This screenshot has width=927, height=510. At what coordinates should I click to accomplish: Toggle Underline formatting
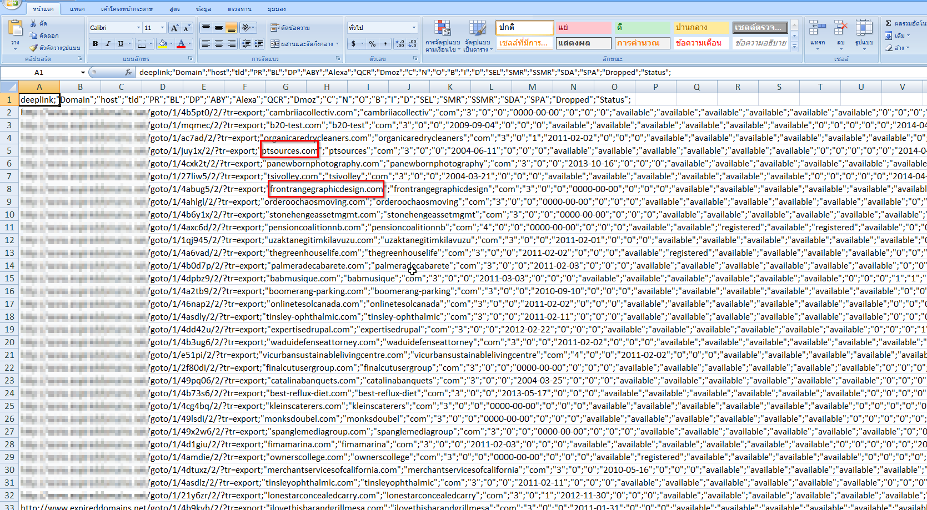coord(121,44)
